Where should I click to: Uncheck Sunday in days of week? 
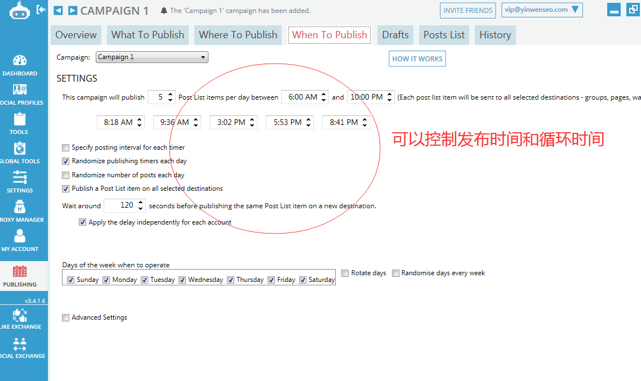(71, 280)
